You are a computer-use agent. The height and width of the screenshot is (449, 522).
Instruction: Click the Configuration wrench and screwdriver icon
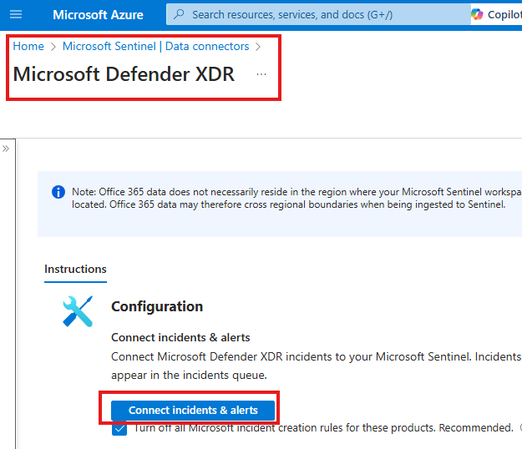coord(78,311)
